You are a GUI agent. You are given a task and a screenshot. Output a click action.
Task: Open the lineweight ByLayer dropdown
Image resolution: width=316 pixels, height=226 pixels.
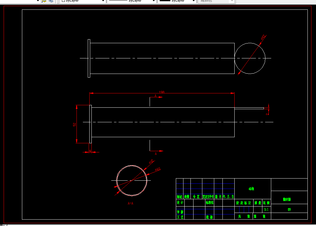[177, 1]
